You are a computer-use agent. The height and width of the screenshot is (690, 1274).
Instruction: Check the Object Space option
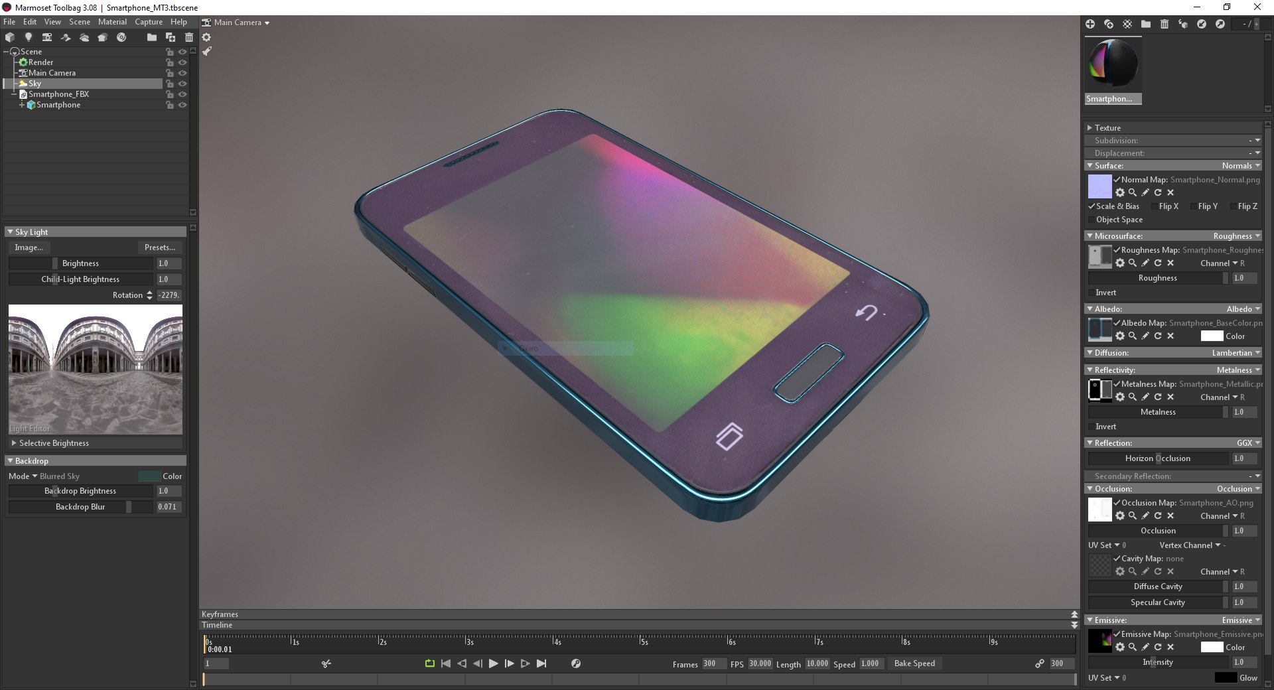click(1092, 220)
